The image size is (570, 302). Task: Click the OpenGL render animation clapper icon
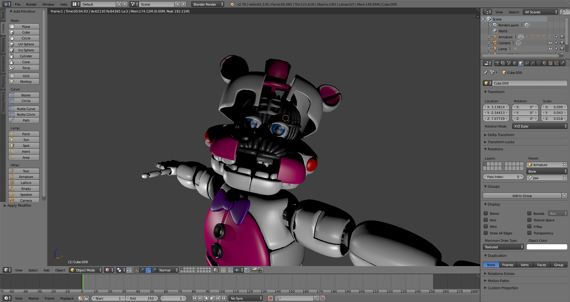[260, 270]
